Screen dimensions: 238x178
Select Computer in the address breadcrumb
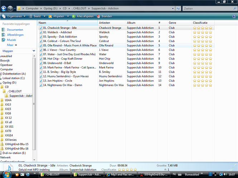[32, 9]
